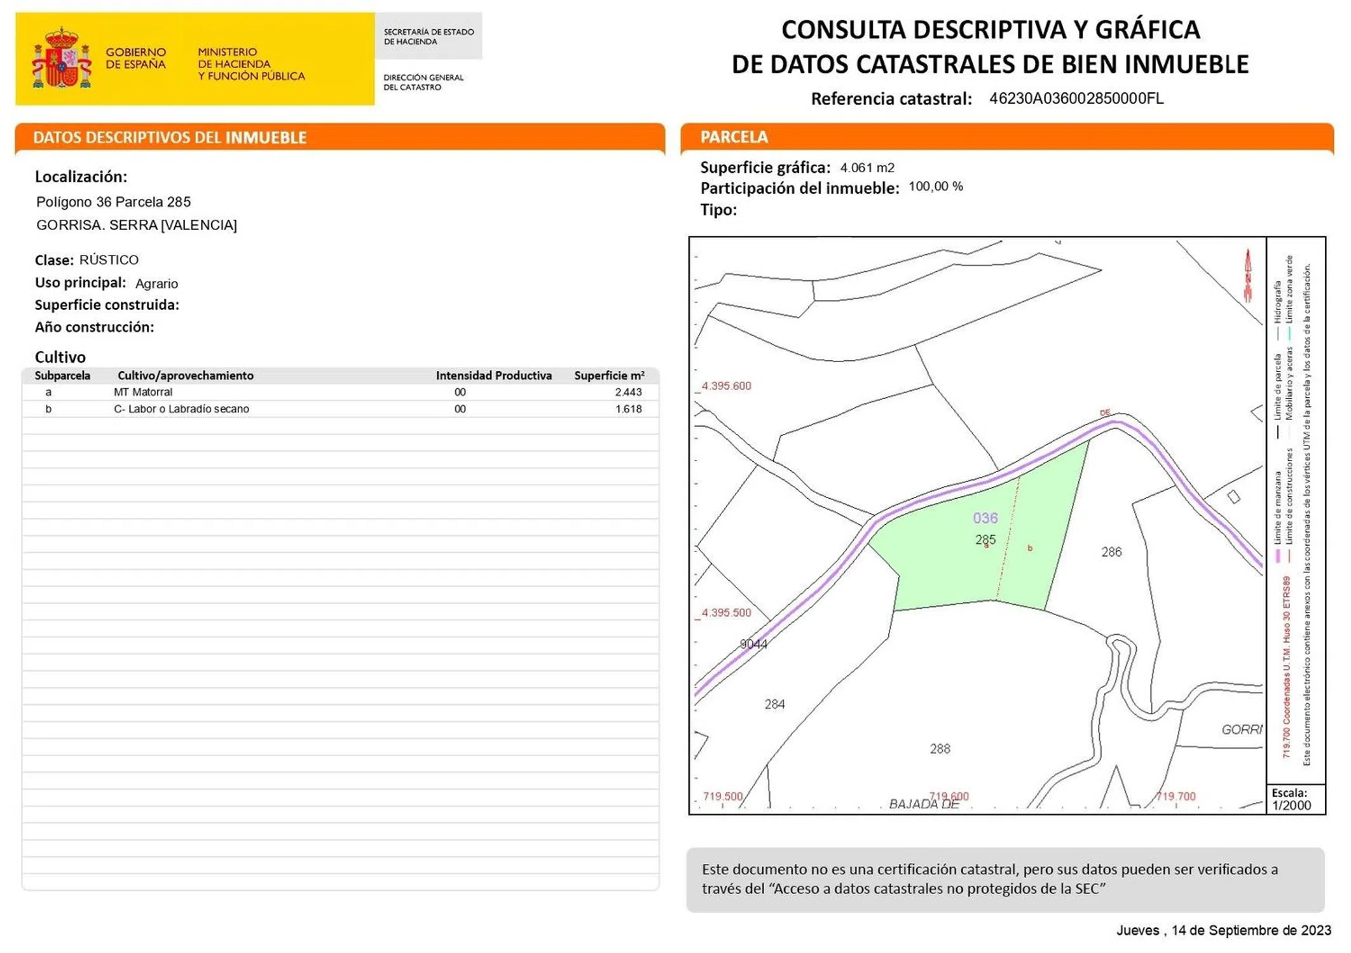Click the north arrow on map
This screenshot has width=1351, height=953.
[1247, 275]
